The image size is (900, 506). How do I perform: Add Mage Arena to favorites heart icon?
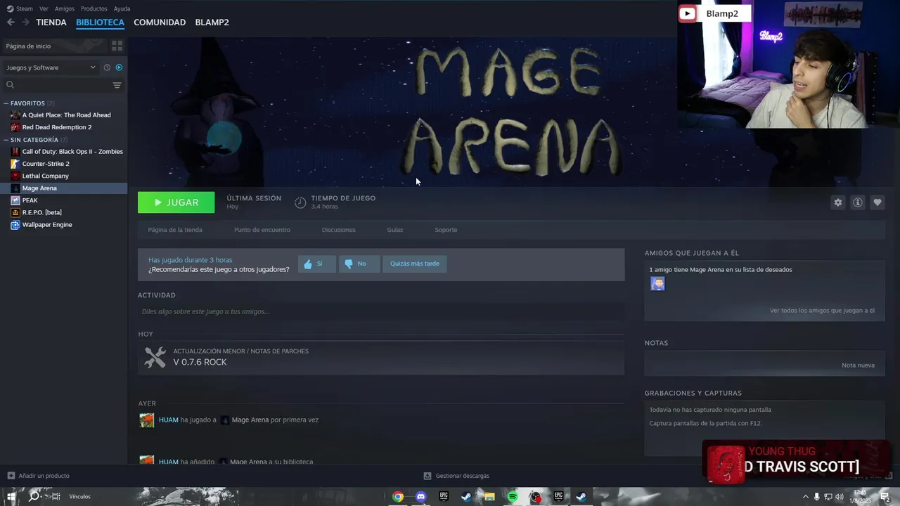click(877, 202)
